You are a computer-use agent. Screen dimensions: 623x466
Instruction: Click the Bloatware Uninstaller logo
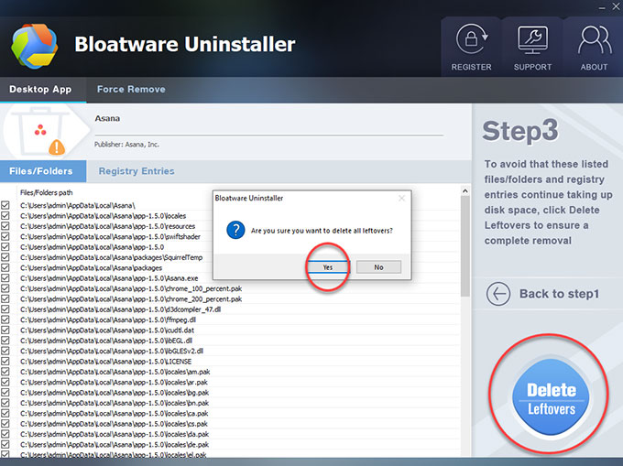(x=35, y=46)
